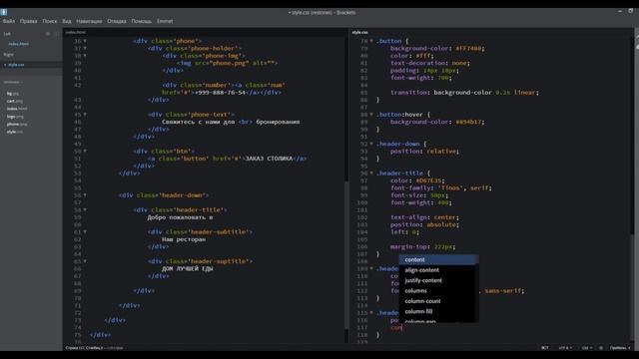Image resolution: width=639 pixels, height=359 pixels.
Task: Click the style.css header of the right pane
Action: (359, 32)
